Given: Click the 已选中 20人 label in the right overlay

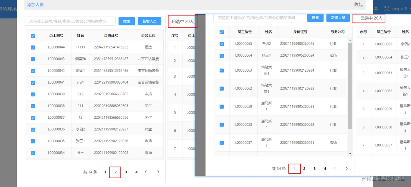Looking at the screenshot, I should click(x=371, y=18).
